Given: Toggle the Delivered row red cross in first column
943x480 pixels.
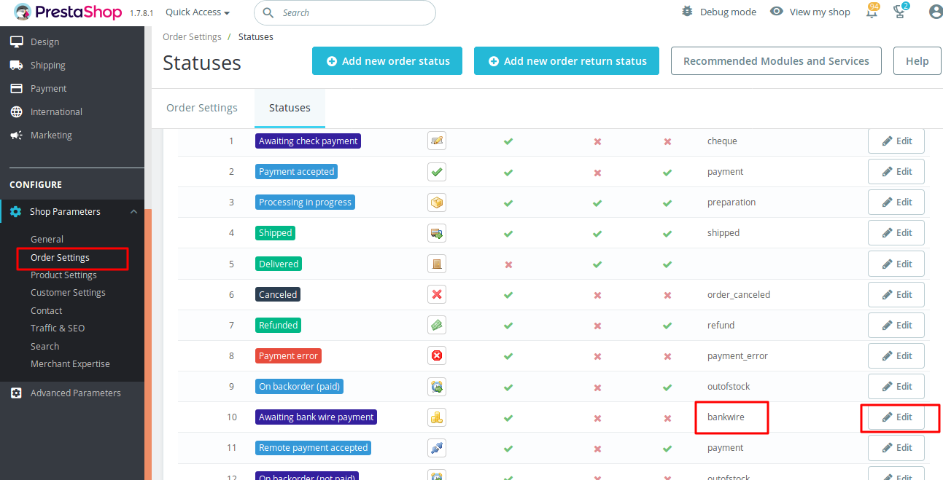Looking at the screenshot, I should (x=508, y=264).
